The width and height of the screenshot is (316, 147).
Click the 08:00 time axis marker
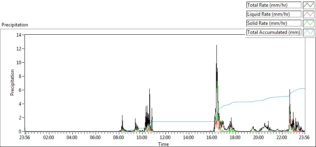[x=119, y=138]
